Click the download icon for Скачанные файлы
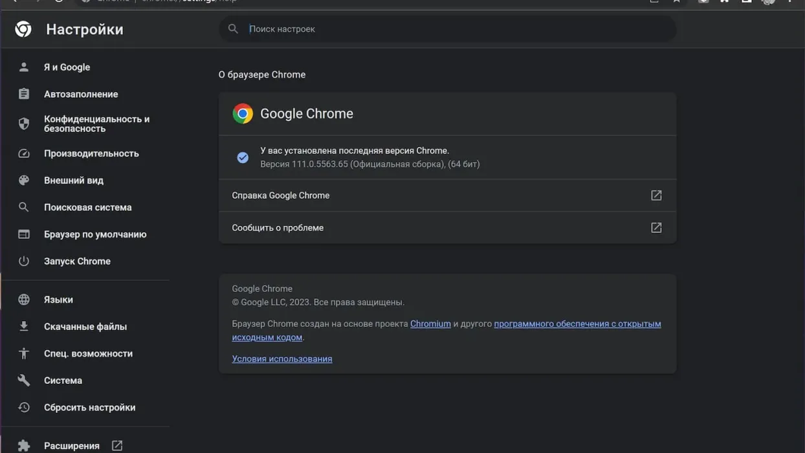The image size is (805, 453). [24, 327]
